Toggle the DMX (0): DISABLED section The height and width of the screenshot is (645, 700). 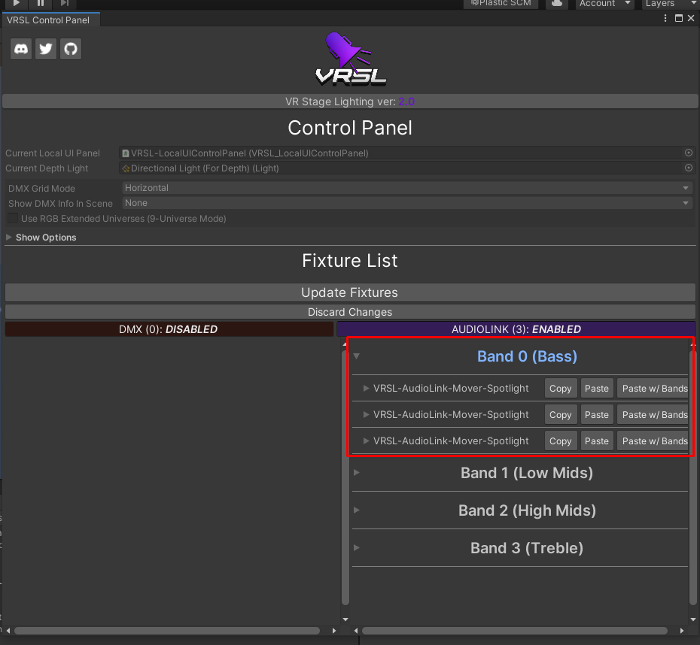tap(169, 329)
